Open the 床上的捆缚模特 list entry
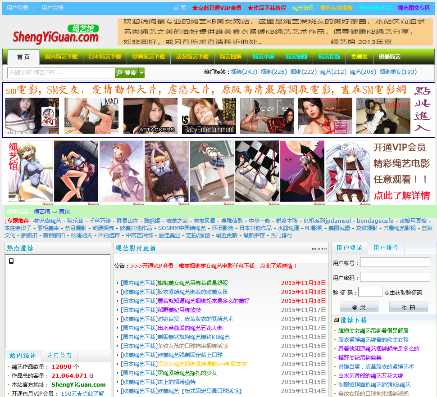Image resolution: width=437 pixels, height=397 pixels. point(177,382)
